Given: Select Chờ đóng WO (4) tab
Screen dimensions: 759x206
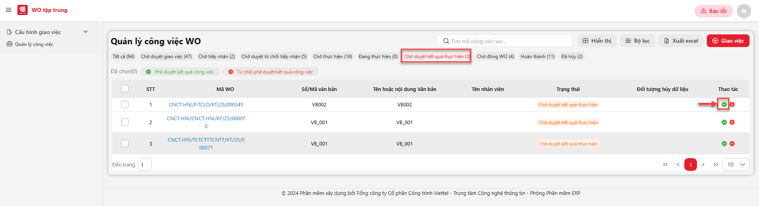Looking at the screenshot, I should click(x=495, y=57).
